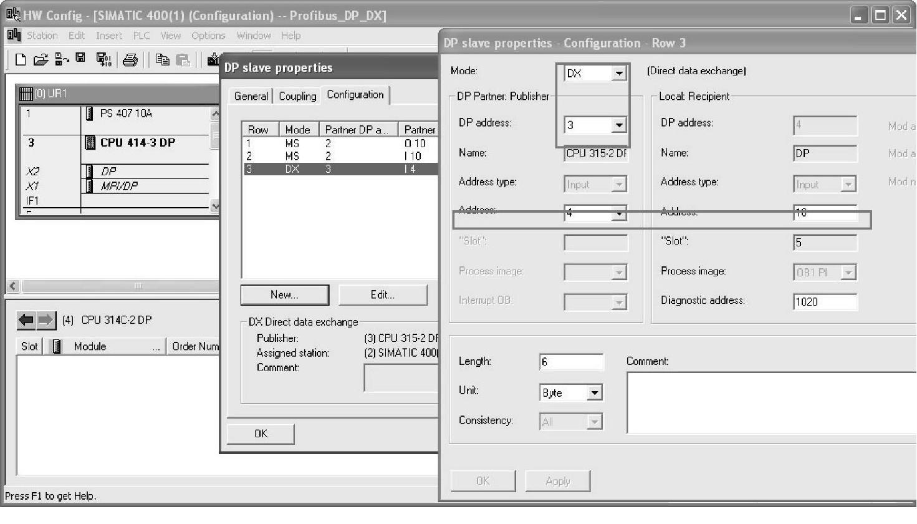Open the Unit dropdown showing Byte

coord(595,393)
